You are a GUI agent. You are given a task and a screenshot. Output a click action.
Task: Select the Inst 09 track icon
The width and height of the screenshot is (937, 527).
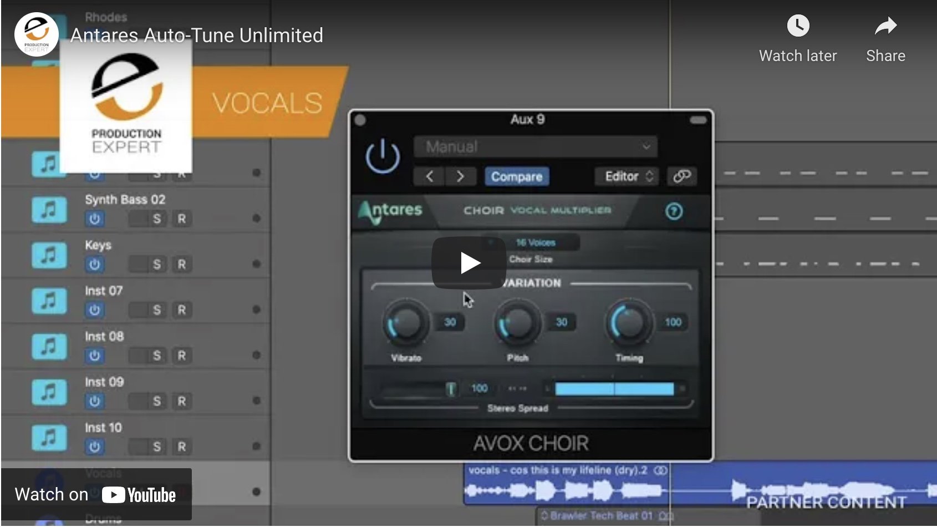pyautogui.click(x=49, y=392)
